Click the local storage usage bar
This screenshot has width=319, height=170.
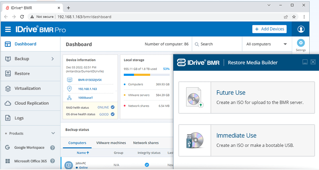[146, 75]
